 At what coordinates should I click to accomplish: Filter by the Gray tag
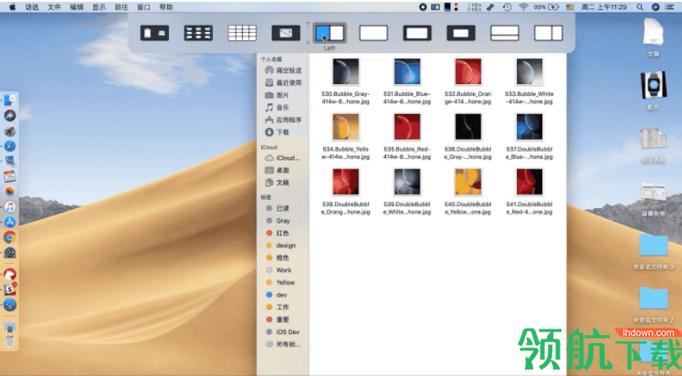pyautogui.click(x=278, y=220)
